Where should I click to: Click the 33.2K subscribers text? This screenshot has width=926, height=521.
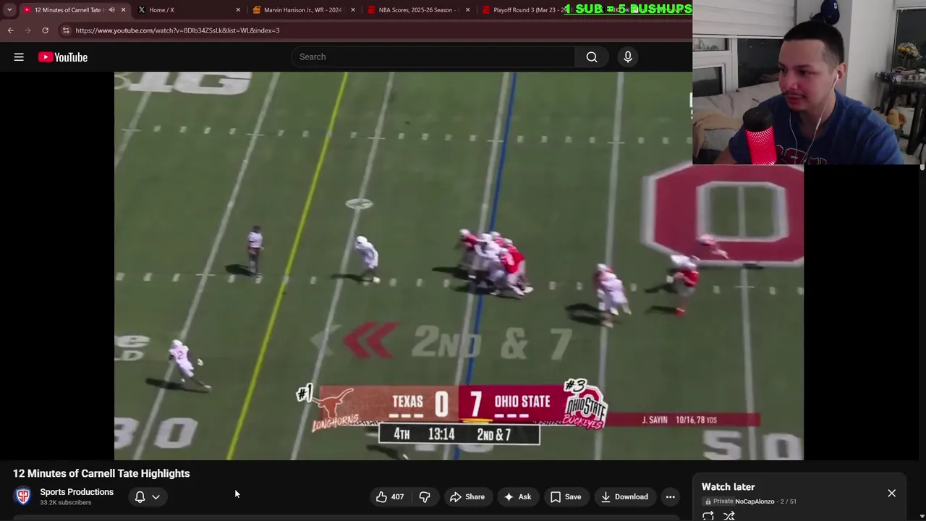(x=66, y=503)
